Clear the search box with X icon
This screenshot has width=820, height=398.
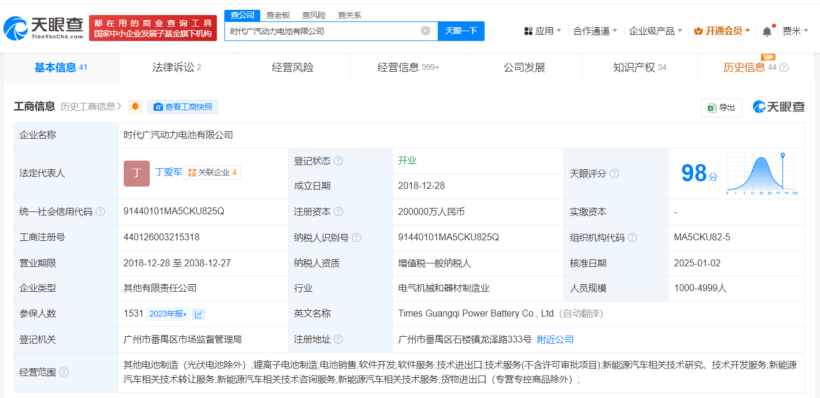(425, 31)
